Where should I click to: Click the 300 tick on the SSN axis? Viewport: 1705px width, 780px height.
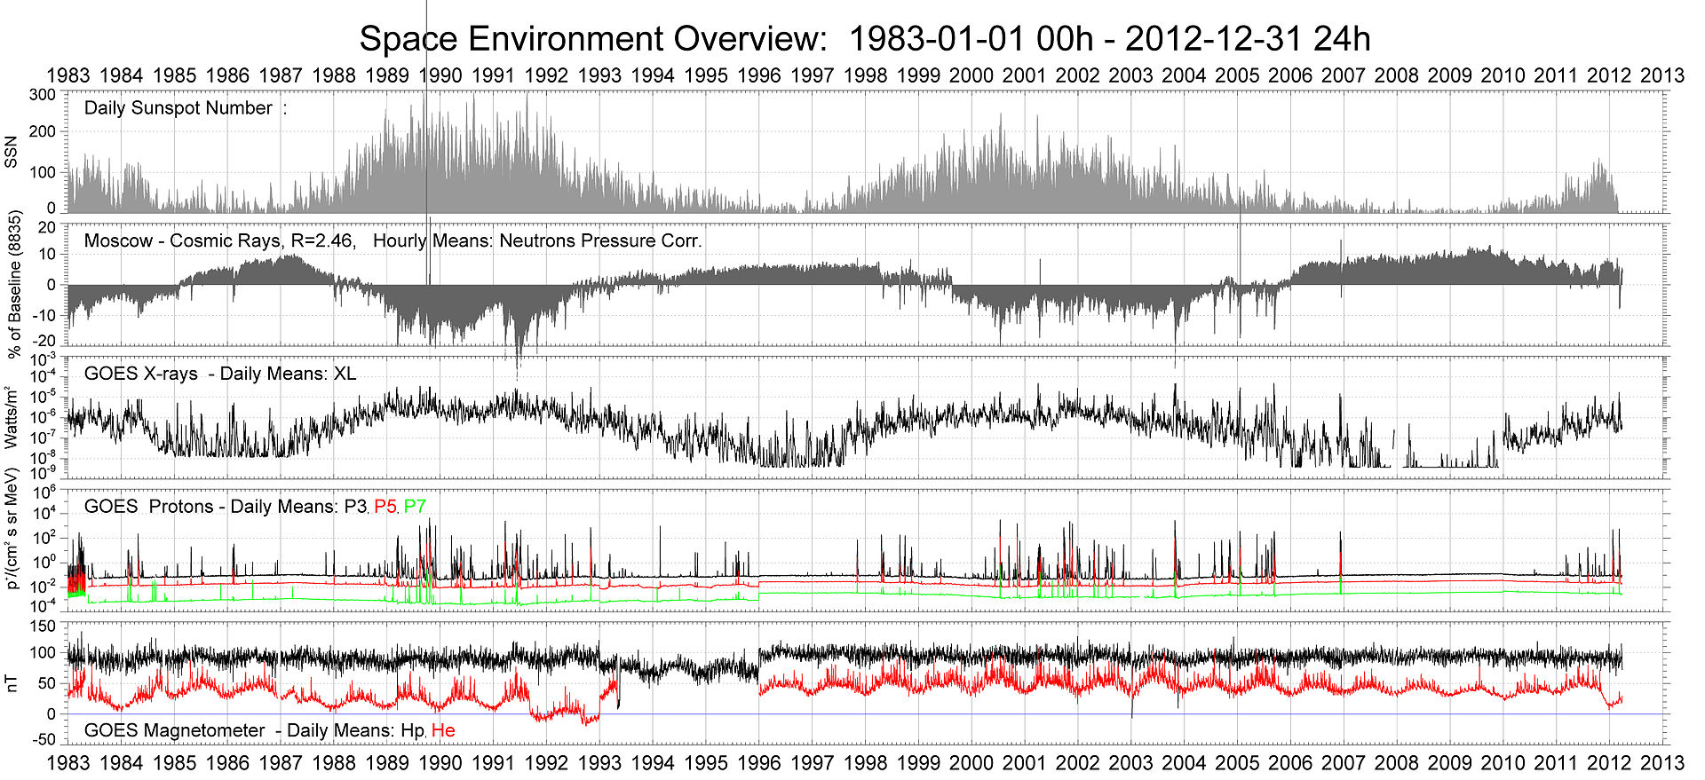(x=43, y=94)
